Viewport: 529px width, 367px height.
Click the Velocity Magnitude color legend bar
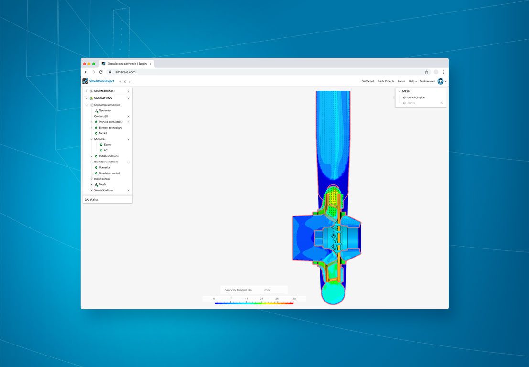[x=254, y=303]
